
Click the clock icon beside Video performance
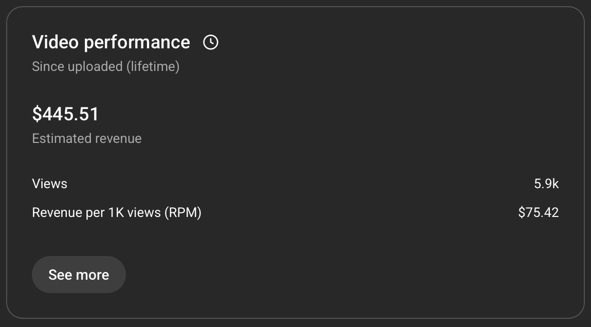coord(211,42)
